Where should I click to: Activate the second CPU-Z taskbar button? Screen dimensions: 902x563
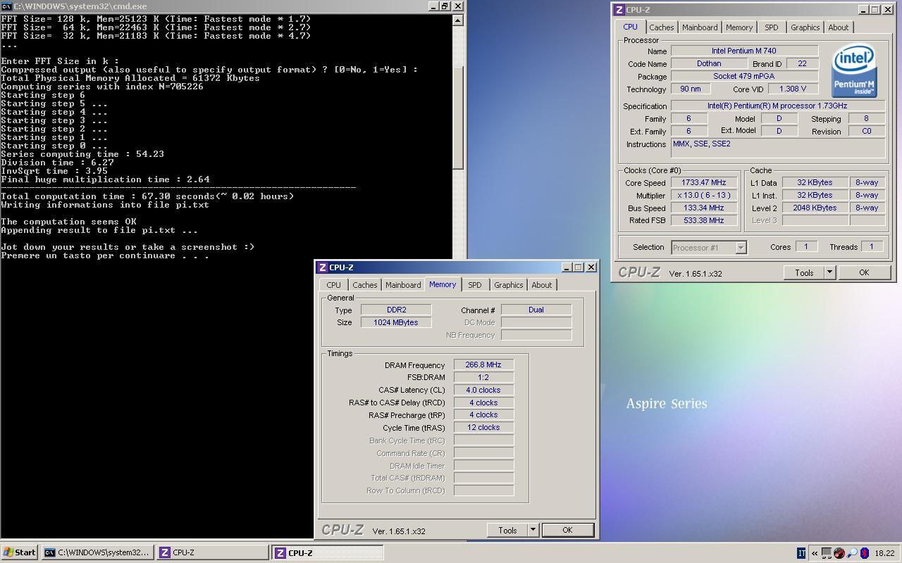click(x=328, y=553)
